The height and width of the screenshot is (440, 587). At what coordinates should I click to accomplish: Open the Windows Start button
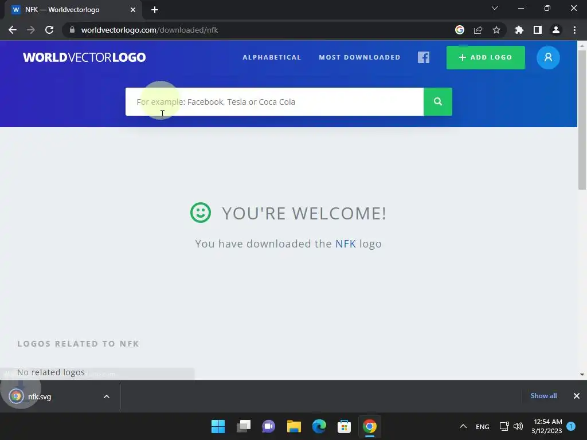218,426
